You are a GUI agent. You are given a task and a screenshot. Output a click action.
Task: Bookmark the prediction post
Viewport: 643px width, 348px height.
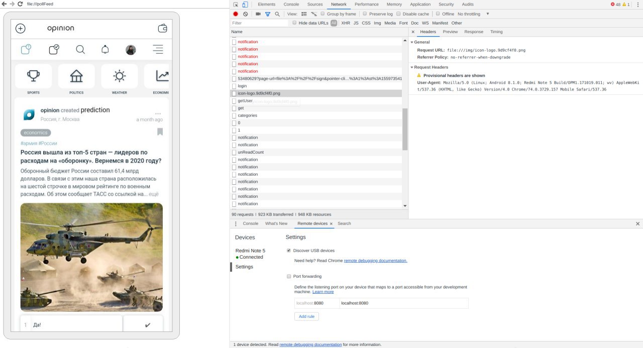point(160,132)
